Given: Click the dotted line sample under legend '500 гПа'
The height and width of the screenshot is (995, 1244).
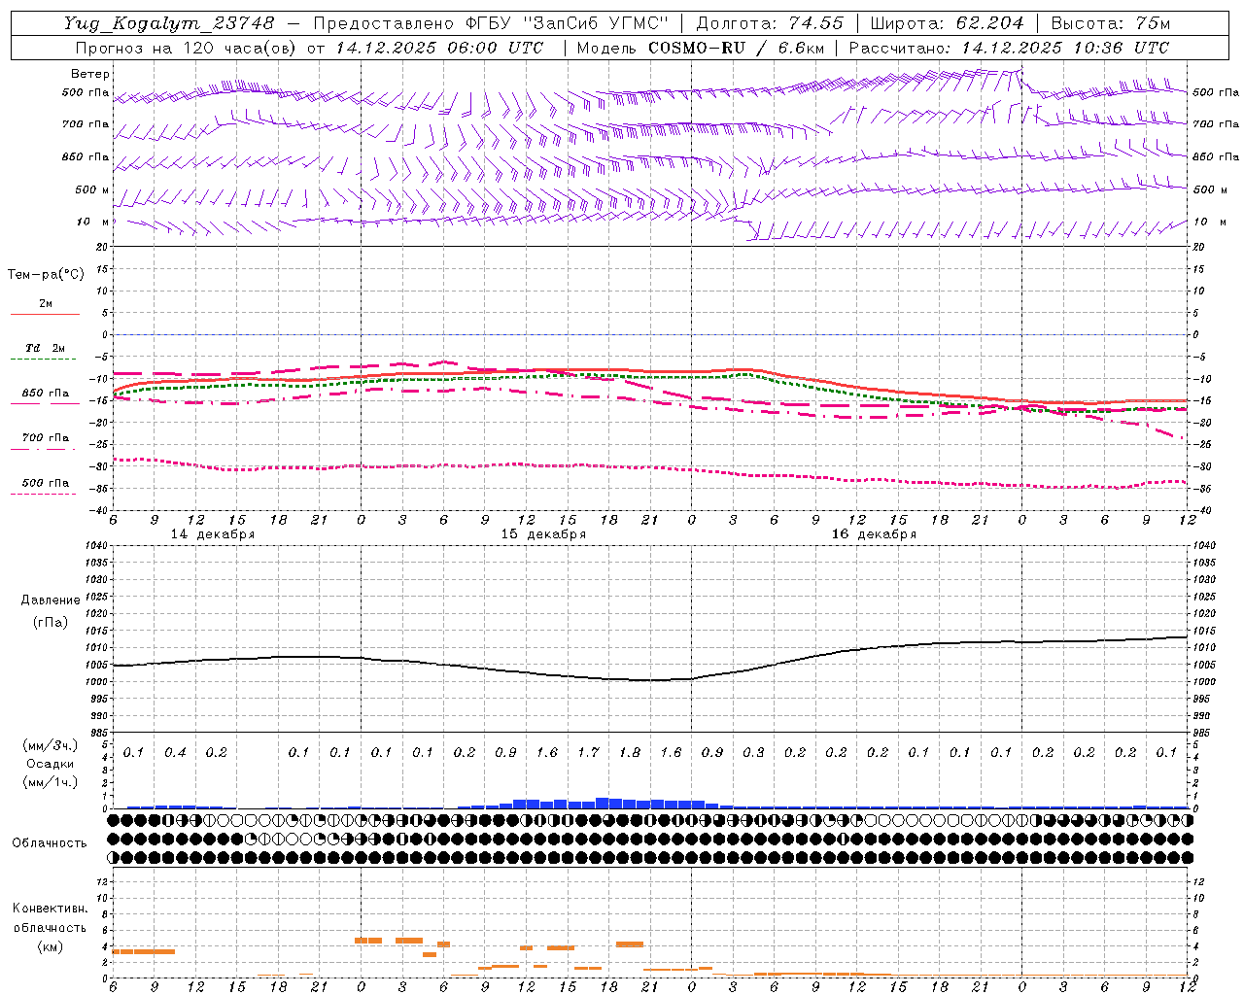Looking at the screenshot, I should point(44,494).
